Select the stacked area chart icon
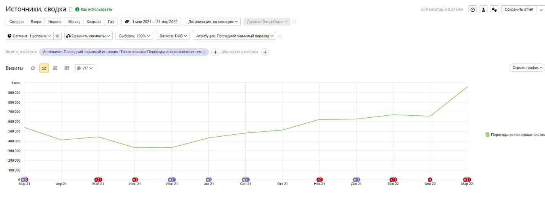This screenshot has height=197, width=545. pyautogui.click(x=55, y=68)
